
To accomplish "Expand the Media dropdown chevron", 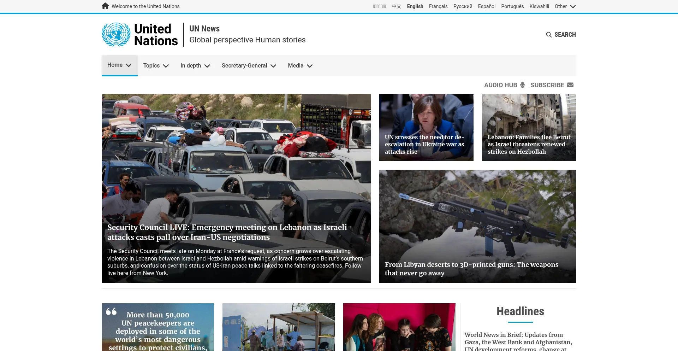I will point(310,66).
